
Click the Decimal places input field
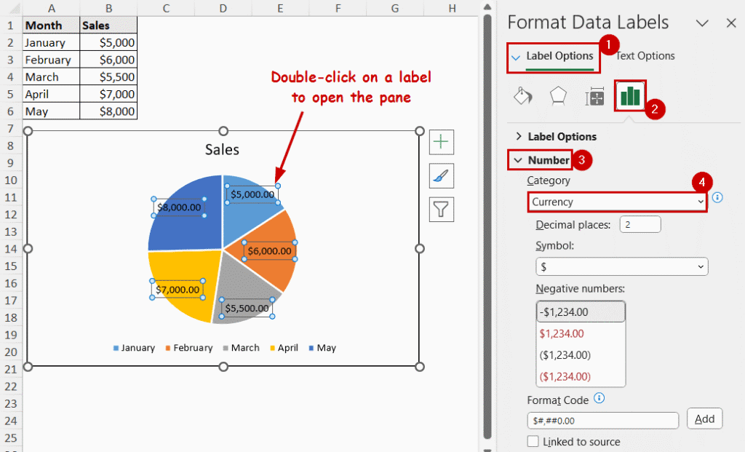(640, 224)
